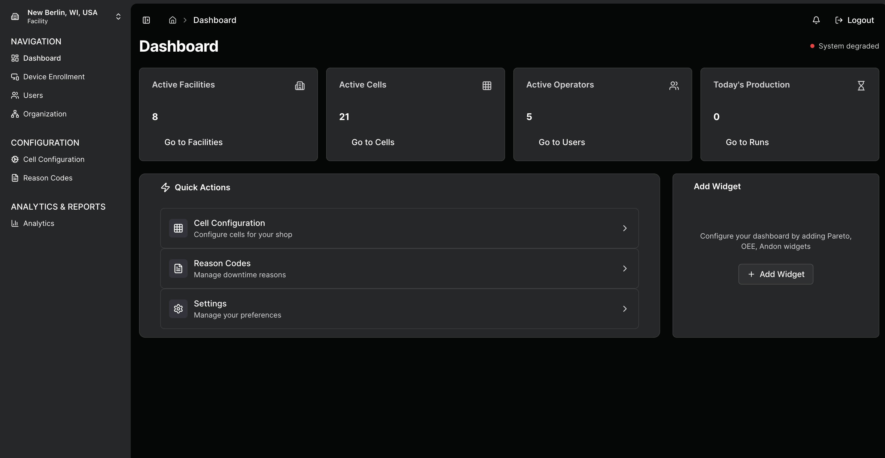The width and height of the screenshot is (885, 458).
Task: Click the Active Facilities building icon
Action: (x=300, y=86)
